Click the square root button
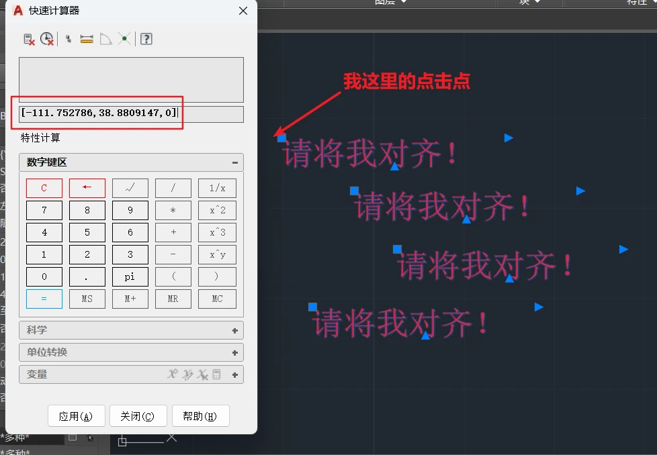The width and height of the screenshot is (657, 455). (x=130, y=189)
